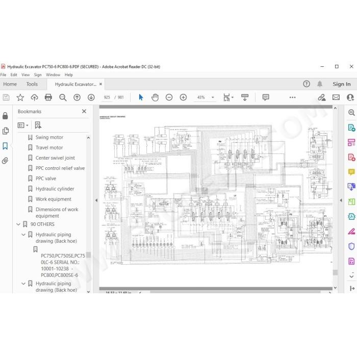
Task: Click the read mode keyboard icon
Action: pos(245,97)
